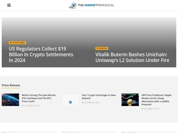
Task: Click October 8, 2024 under Crypto Exchanges article
Action: 92,103
